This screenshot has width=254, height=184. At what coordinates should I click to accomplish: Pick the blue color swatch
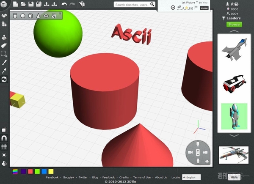44,172
